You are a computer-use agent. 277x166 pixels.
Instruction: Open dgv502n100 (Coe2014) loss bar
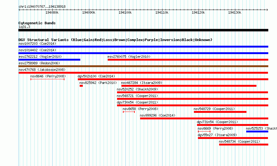[x=173, y=79]
